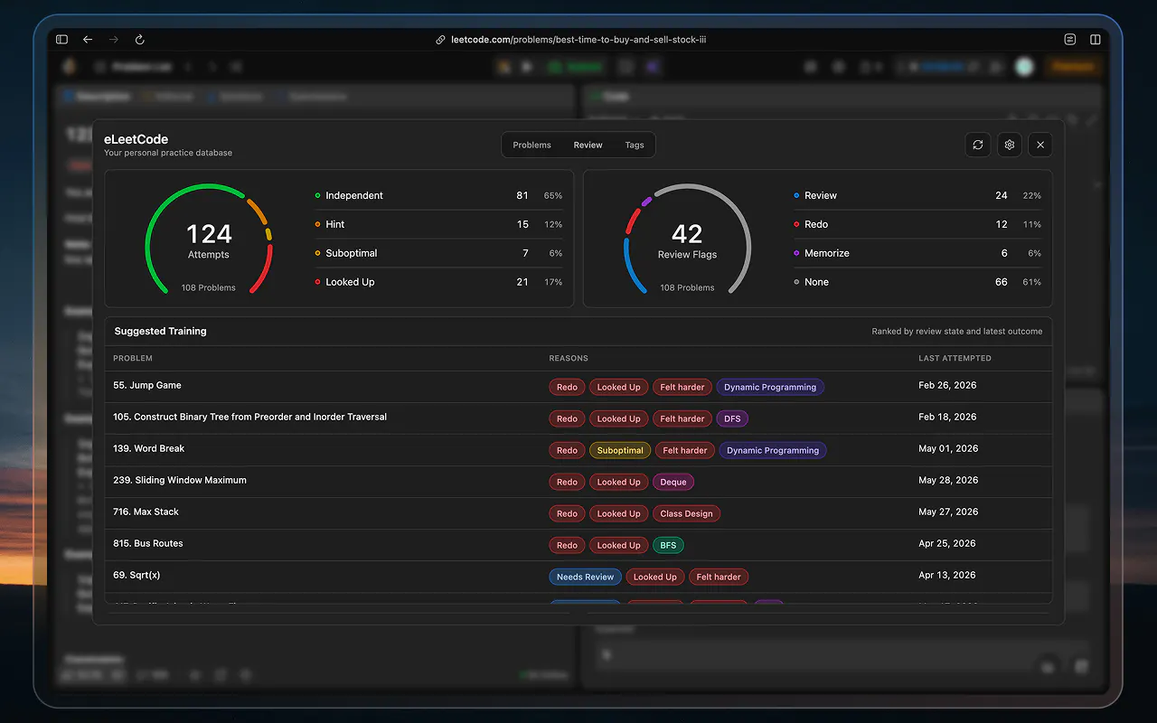Click the Dynamic Programming tag on Jump Game
The width and height of the screenshot is (1157, 723).
click(x=770, y=387)
